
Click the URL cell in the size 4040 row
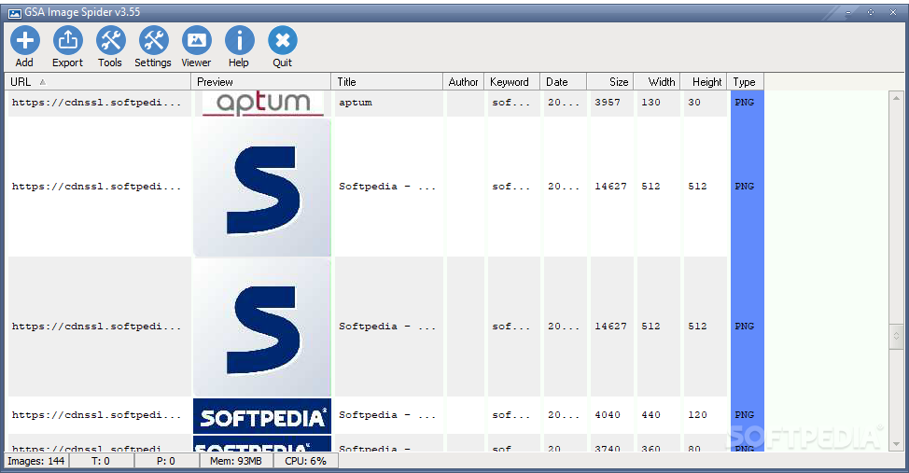[x=99, y=415]
